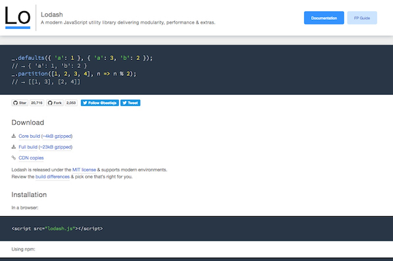Open the build differences link
The width and height of the screenshot is (393, 261).
click(x=52, y=177)
